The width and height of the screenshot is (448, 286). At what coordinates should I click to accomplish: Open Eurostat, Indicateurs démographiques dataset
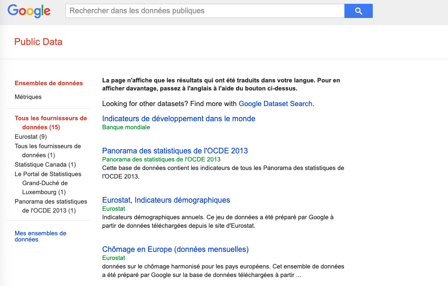tap(166, 200)
